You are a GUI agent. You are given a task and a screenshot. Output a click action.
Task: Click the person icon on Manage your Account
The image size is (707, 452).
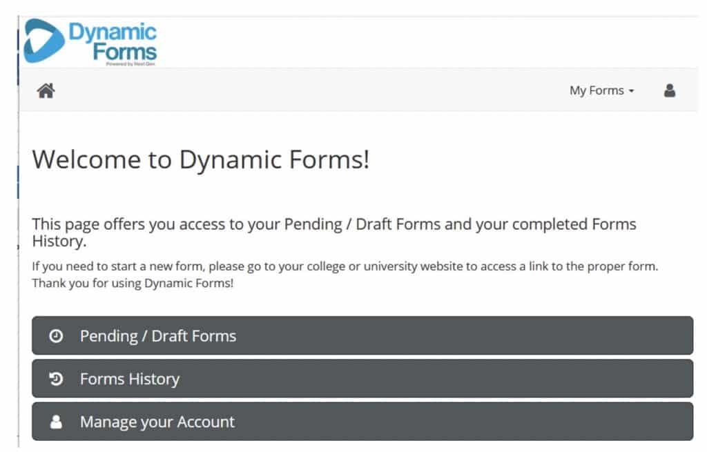pyautogui.click(x=56, y=422)
